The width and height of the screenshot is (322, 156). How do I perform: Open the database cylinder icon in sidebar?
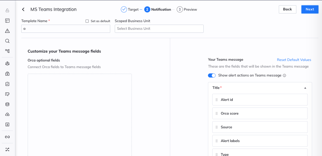(x=8, y=104)
